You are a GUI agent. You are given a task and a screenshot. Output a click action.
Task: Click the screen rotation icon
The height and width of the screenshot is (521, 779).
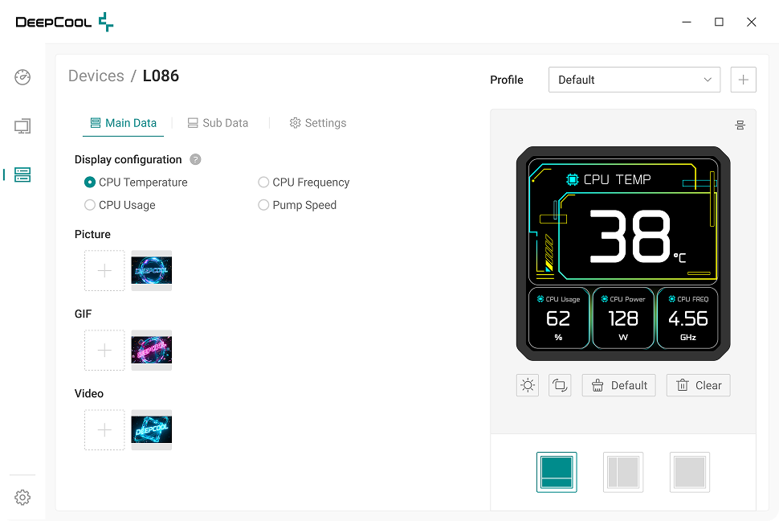click(x=560, y=385)
